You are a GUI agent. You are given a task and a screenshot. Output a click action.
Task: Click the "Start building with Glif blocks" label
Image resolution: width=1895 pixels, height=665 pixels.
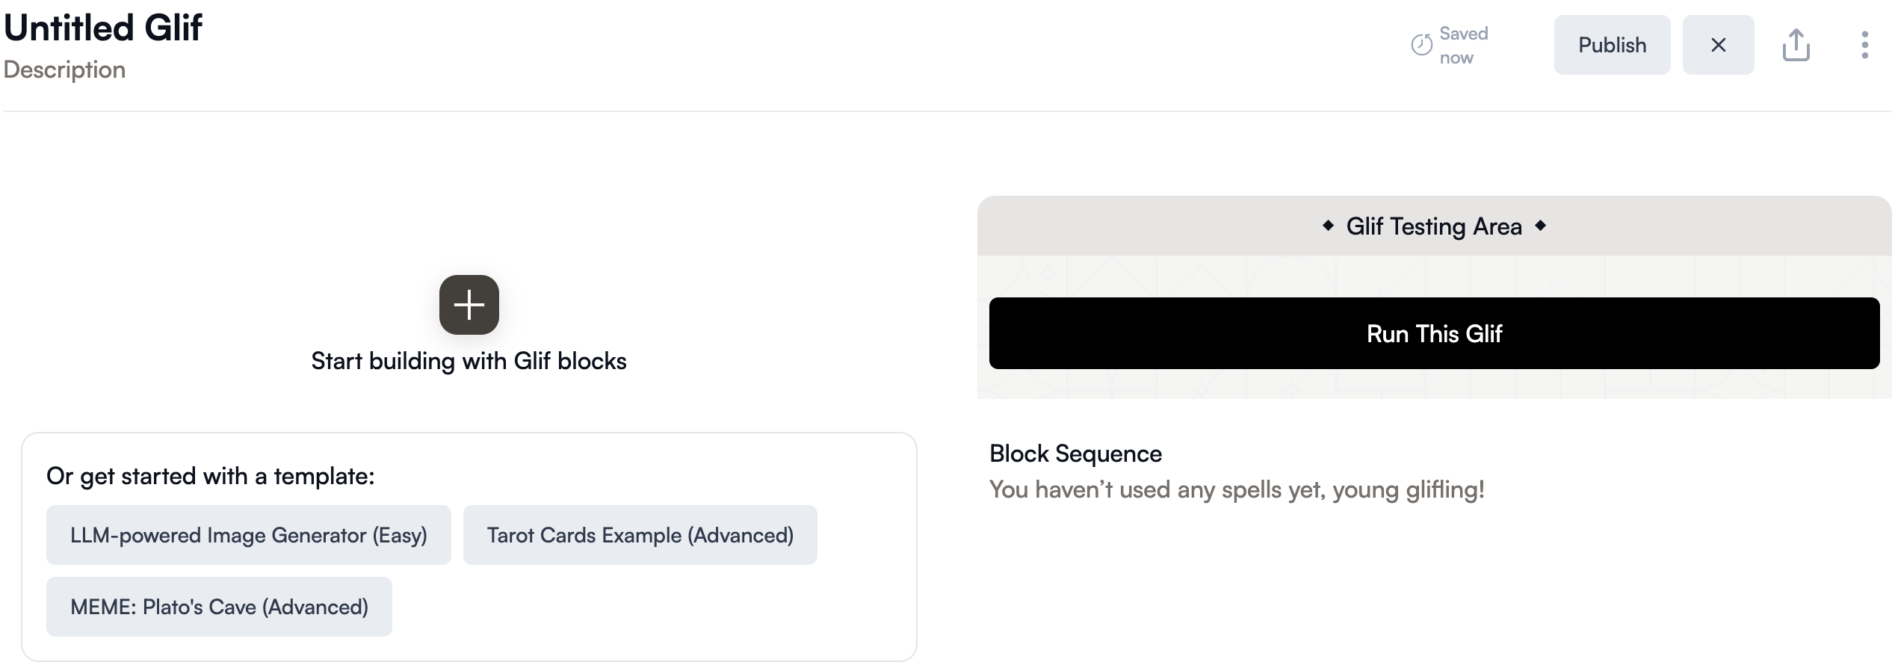coord(469,361)
